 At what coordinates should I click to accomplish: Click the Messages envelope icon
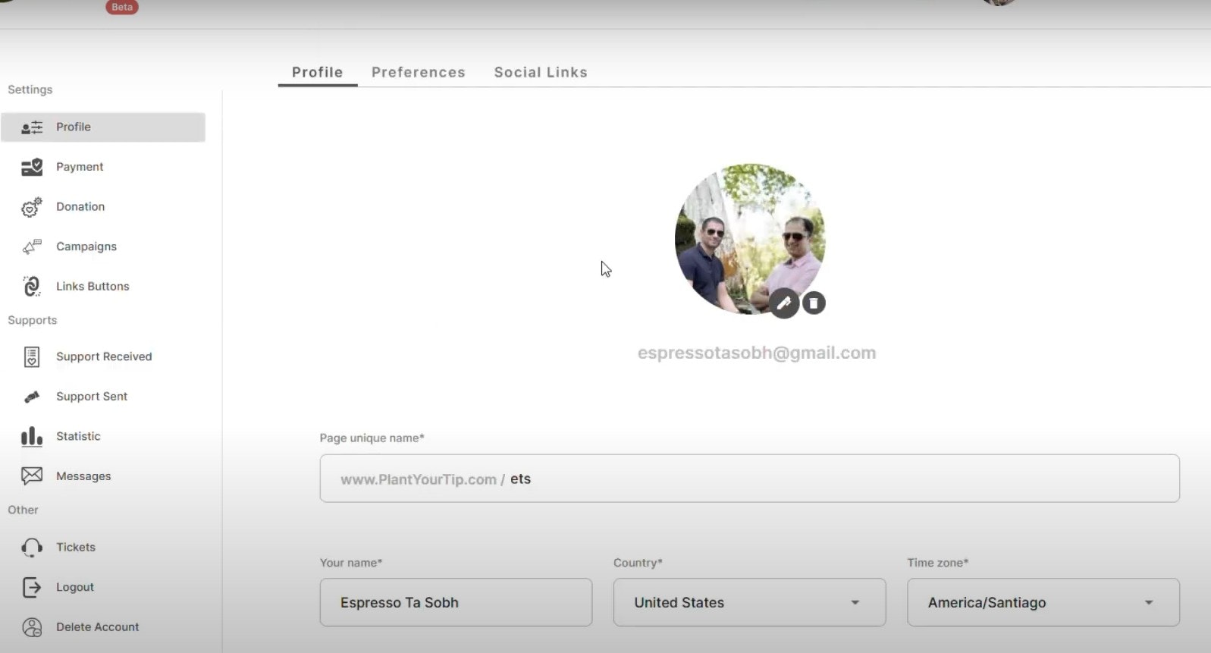[32, 476]
